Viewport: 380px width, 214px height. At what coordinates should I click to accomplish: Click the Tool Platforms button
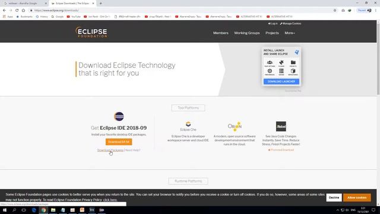point(188,108)
